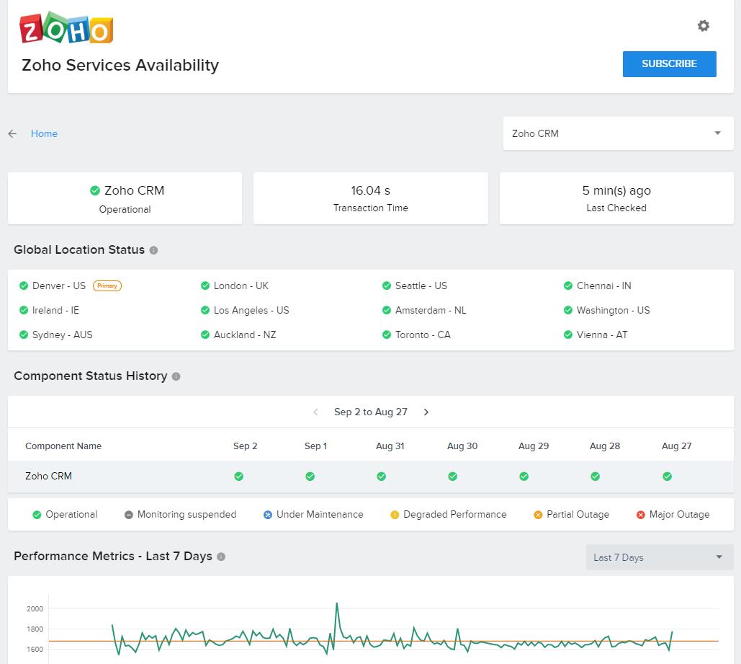Image resolution: width=741 pixels, height=664 pixels.
Task: Click the operational check icon for Denver - US
Action: click(x=22, y=285)
